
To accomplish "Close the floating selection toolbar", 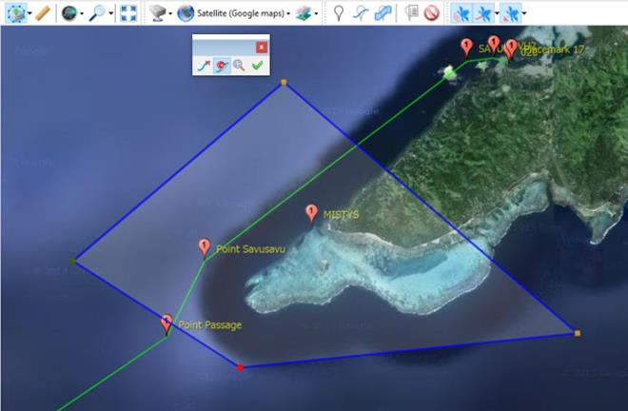I will pos(262,47).
